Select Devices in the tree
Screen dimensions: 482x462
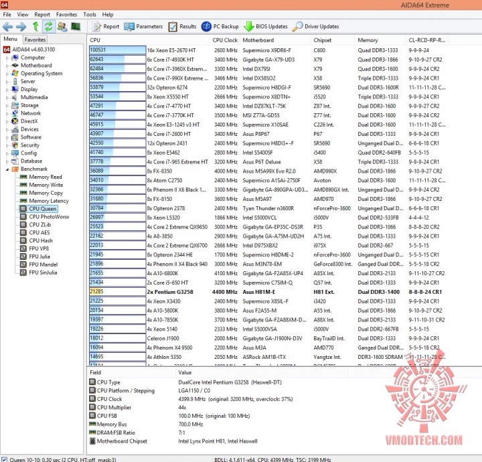pyautogui.click(x=29, y=129)
